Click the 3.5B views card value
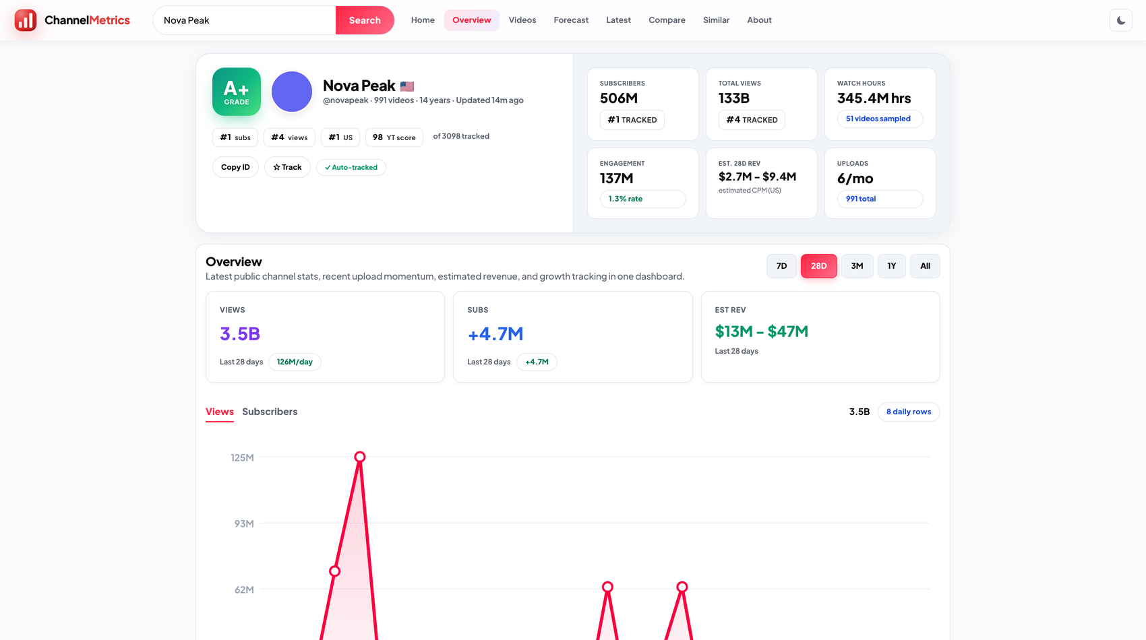 pyautogui.click(x=240, y=333)
